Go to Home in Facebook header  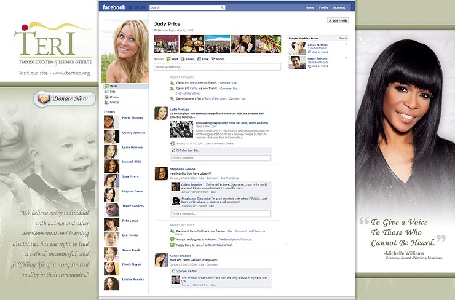coord(310,7)
